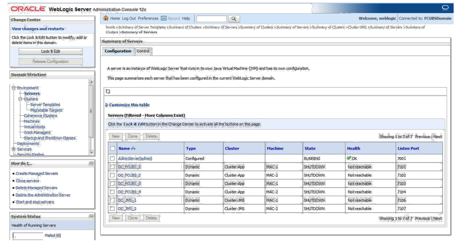Tick the select-all checkbox in table header
Viewport: 465px width, 243px height.
point(113,148)
